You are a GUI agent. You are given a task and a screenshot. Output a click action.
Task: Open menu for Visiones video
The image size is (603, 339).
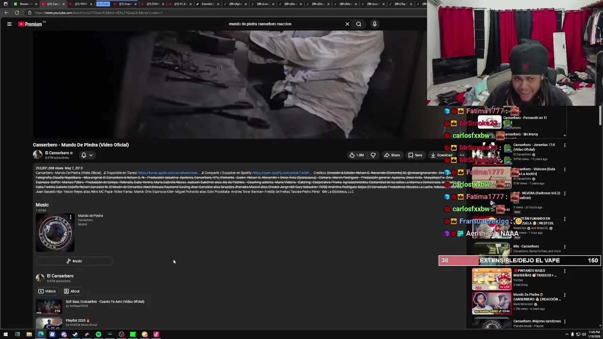click(565, 169)
